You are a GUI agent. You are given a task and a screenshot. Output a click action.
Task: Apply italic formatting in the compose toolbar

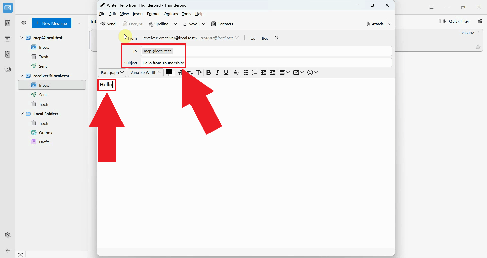coord(217,73)
